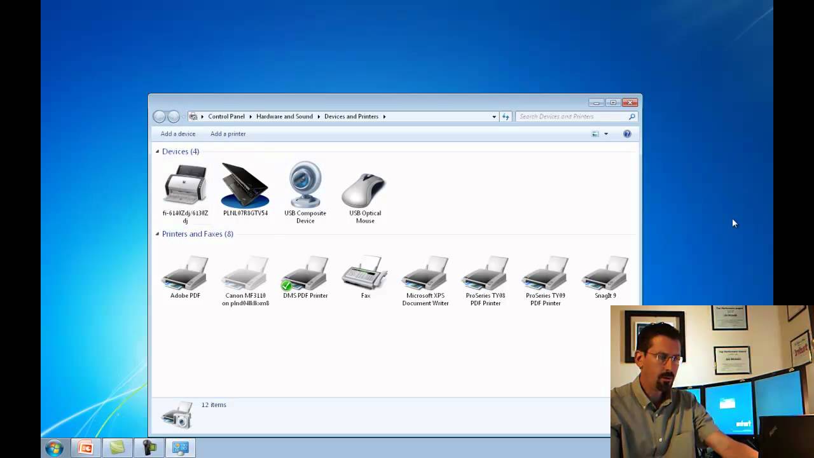Maximize the Devices and Printers window

click(613, 102)
